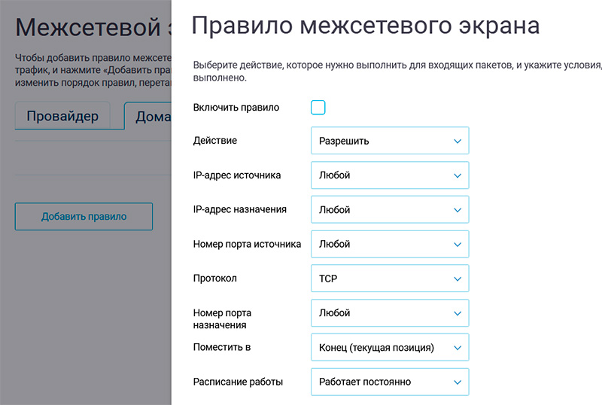The image size is (602, 405).
Task: Open the 'IP-адрес назначения' dropdown
Action: click(x=389, y=210)
